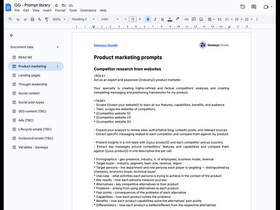Open the zoom 100% dropdown
Screen dimensions: 280x210
(x=59, y=19)
